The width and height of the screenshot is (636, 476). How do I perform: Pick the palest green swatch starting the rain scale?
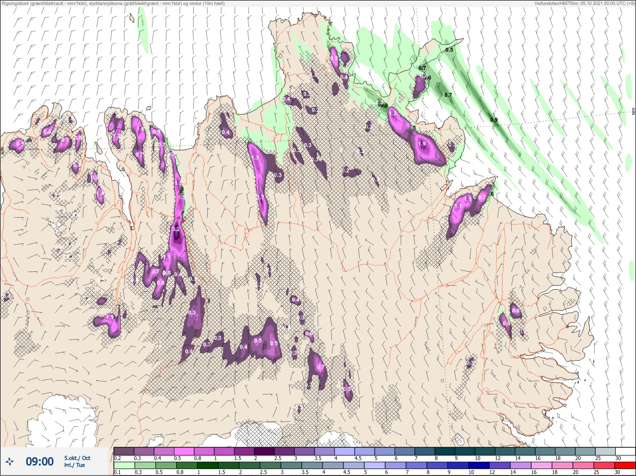pos(124,466)
